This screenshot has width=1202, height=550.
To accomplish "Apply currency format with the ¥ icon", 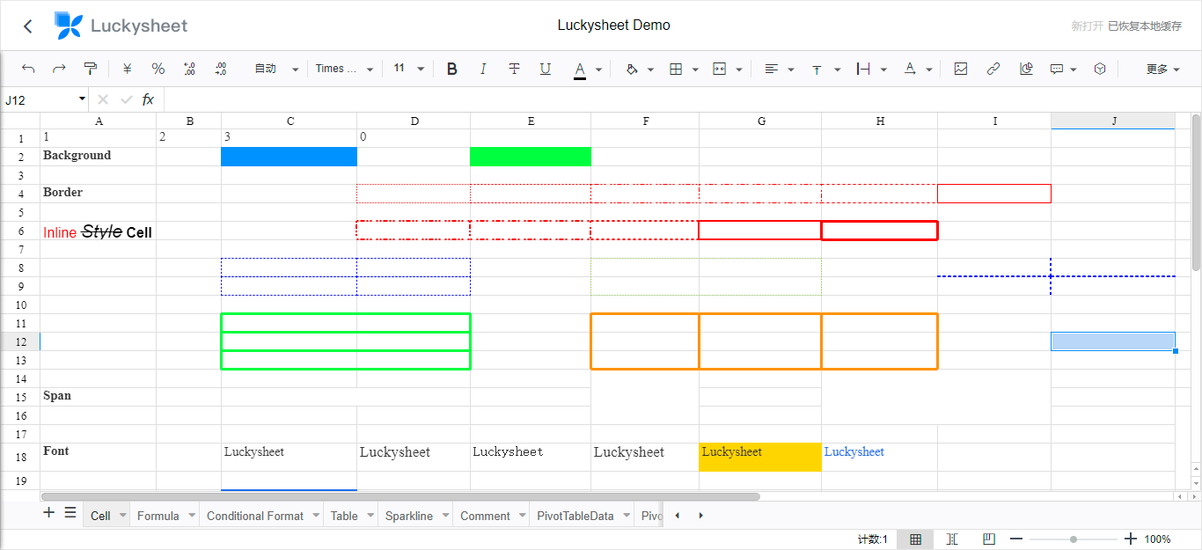I will [127, 69].
